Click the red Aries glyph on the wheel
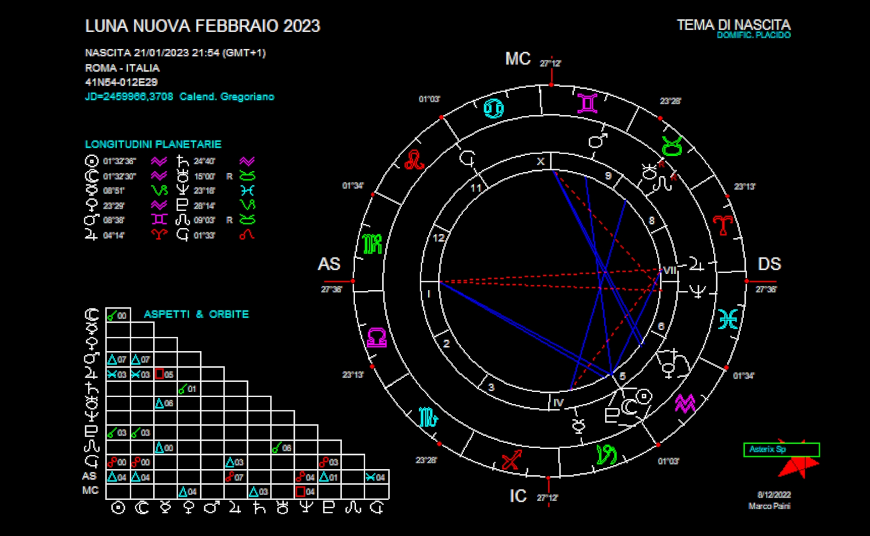This screenshot has width=870, height=536. [722, 225]
